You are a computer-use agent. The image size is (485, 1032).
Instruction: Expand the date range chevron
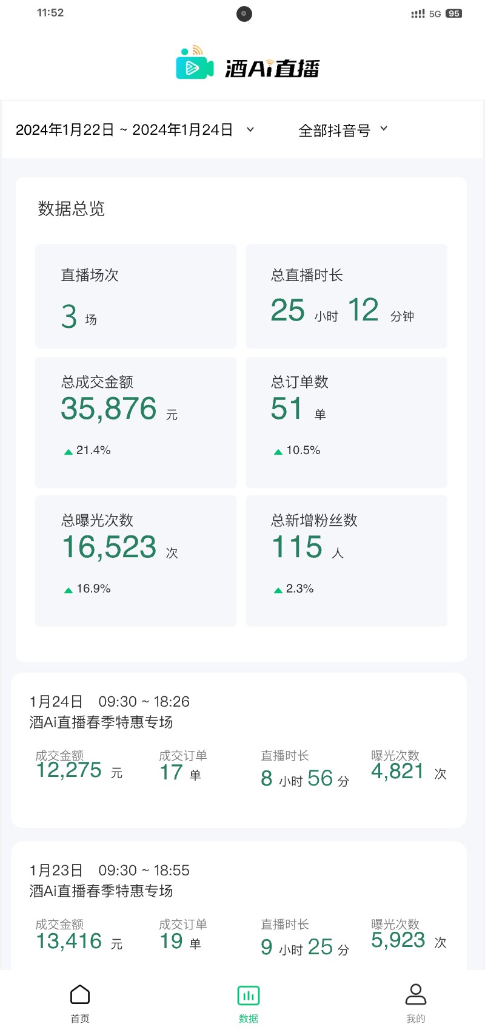250,129
